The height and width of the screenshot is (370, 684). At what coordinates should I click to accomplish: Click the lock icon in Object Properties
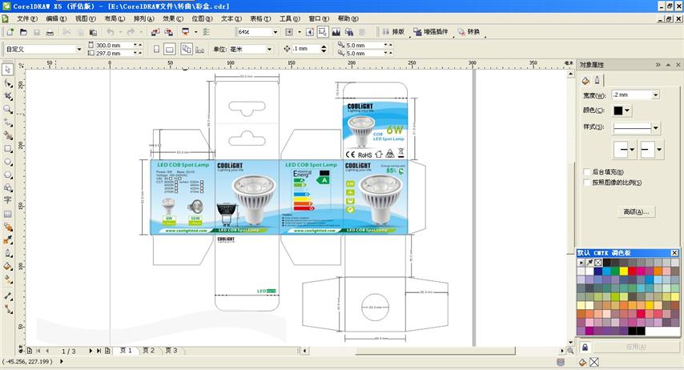(585, 348)
